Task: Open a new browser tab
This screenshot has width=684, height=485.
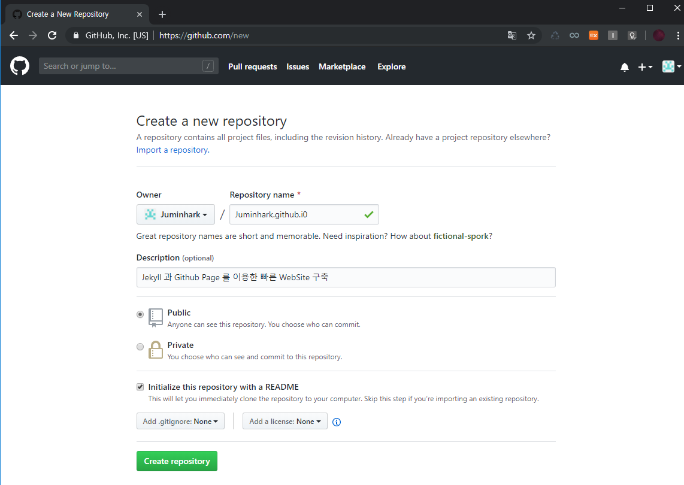Action: pos(162,14)
